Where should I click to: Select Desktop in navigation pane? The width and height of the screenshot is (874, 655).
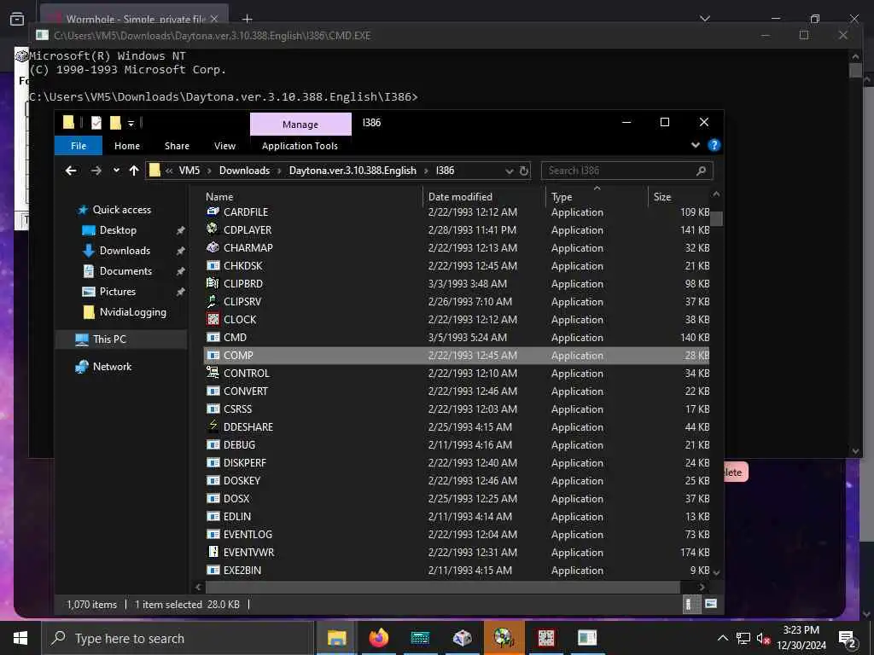tap(118, 230)
